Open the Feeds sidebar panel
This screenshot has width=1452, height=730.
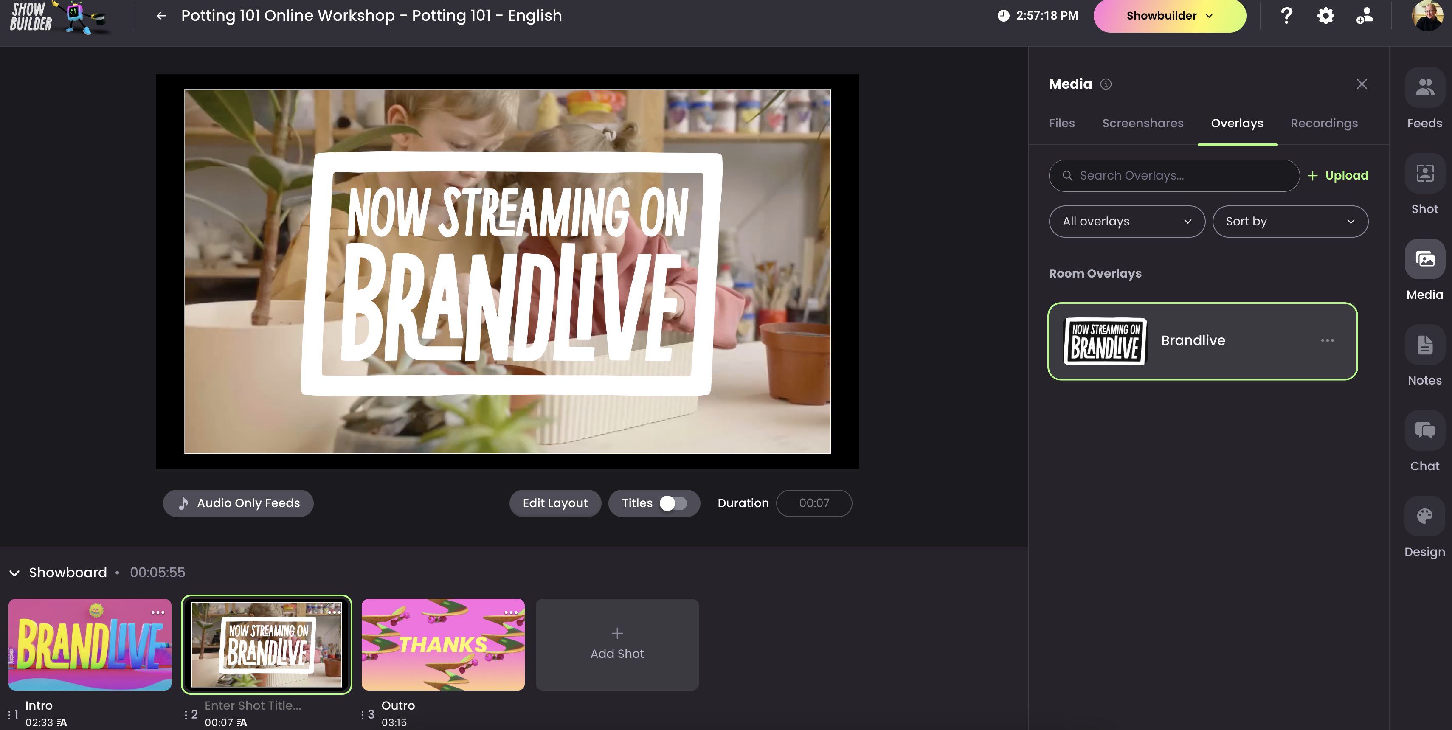click(x=1424, y=98)
